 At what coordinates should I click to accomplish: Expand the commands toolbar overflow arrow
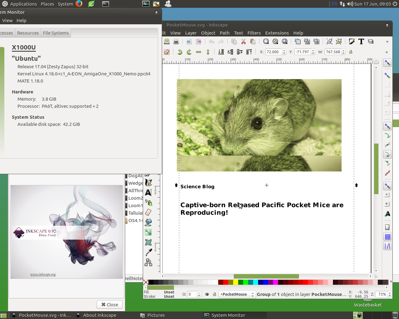(x=387, y=42)
